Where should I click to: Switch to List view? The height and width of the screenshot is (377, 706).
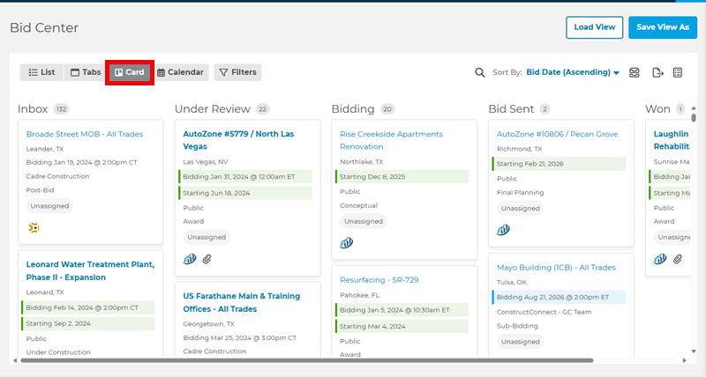(x=41, y=72)
